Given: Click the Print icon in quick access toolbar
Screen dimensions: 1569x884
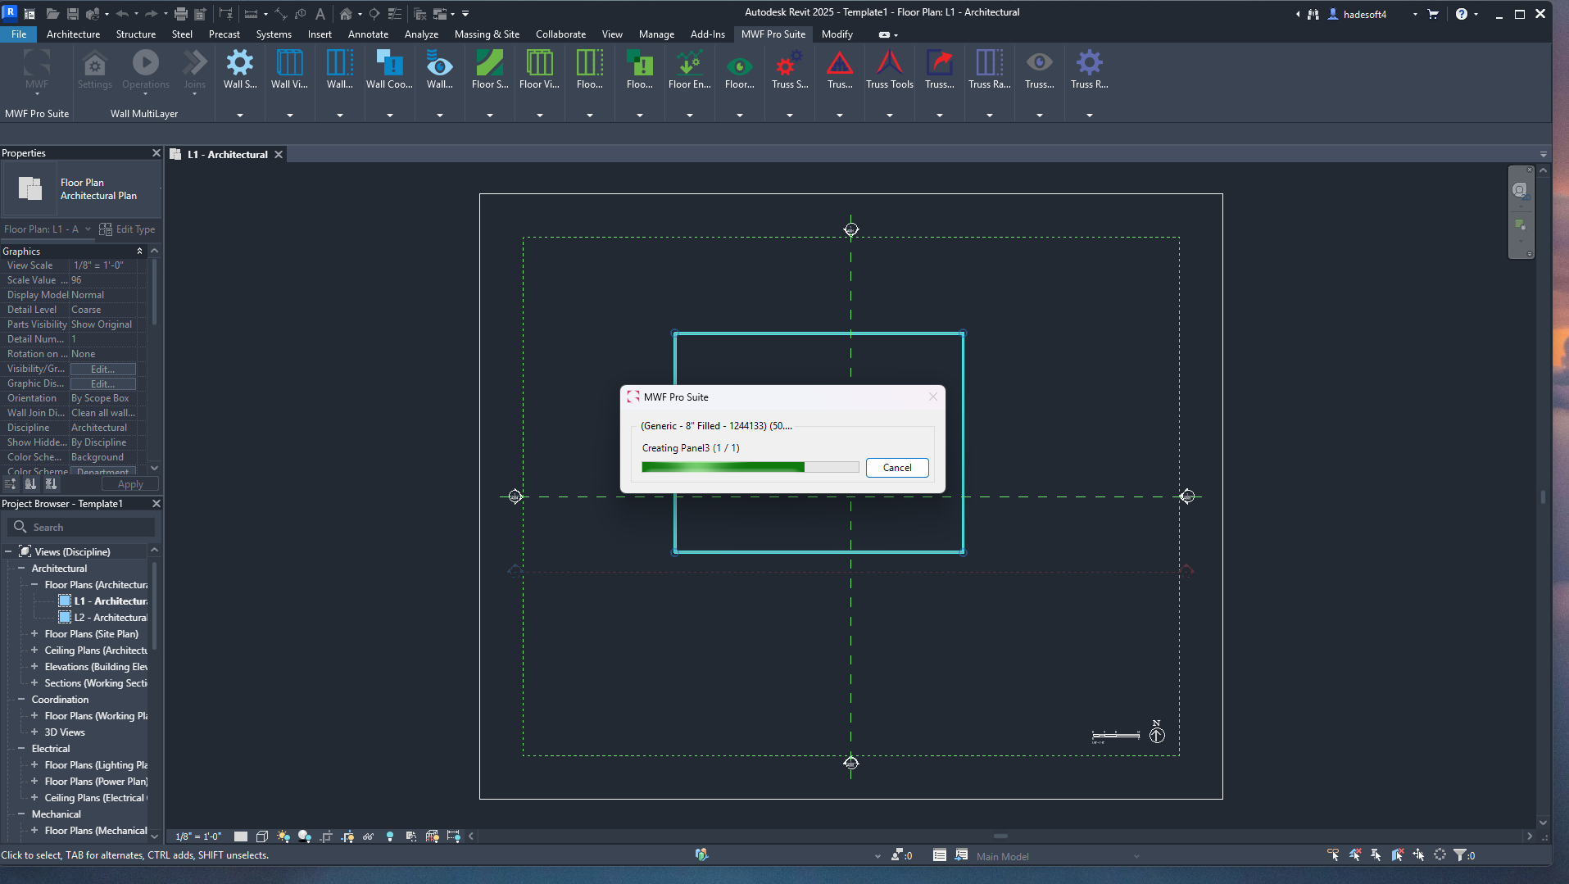Looking at the screenshot, I should tap(181, 14).
